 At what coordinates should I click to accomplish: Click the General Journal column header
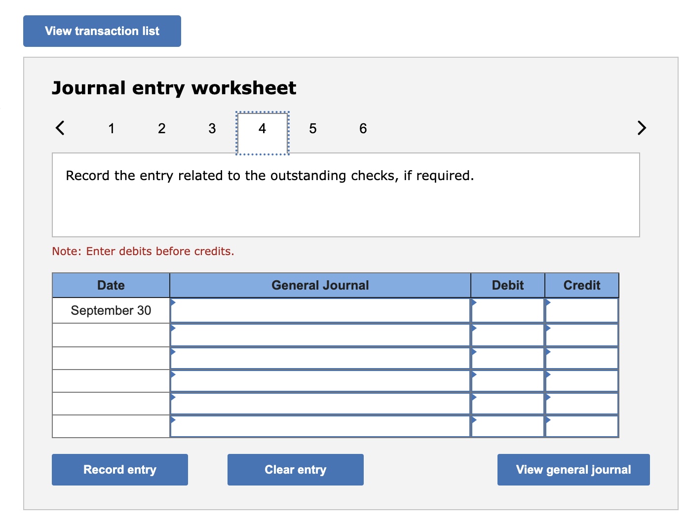pyautogui.click(x=320, y=285)
